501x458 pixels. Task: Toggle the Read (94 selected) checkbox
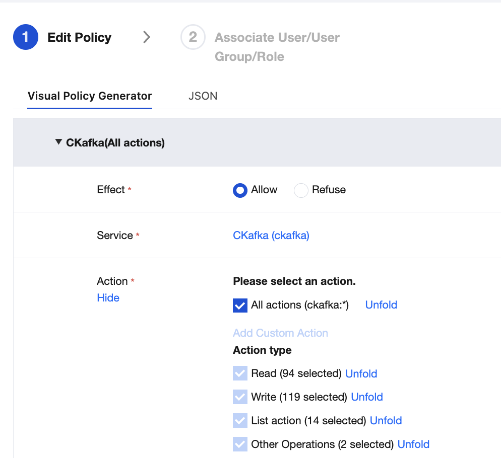pos(240,373)
